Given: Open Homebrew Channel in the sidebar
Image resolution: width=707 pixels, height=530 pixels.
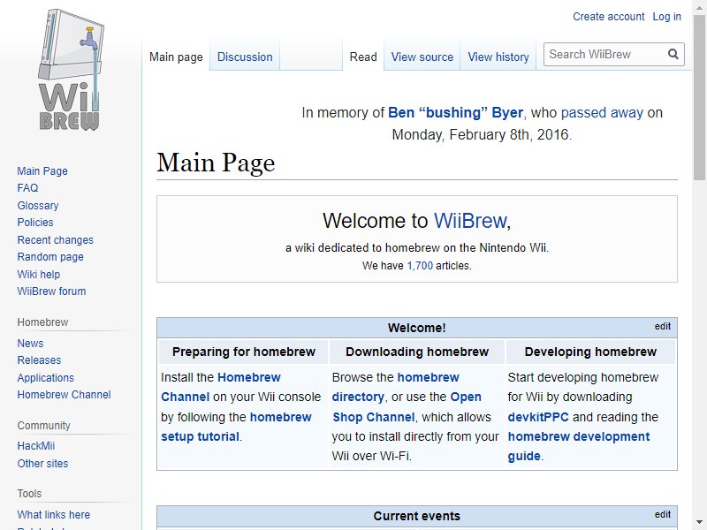Looking at the screenshot, I should coord(64,395).
